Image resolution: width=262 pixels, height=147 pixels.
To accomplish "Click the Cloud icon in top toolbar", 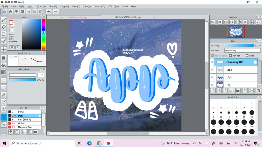I will [x=5, y=11].
